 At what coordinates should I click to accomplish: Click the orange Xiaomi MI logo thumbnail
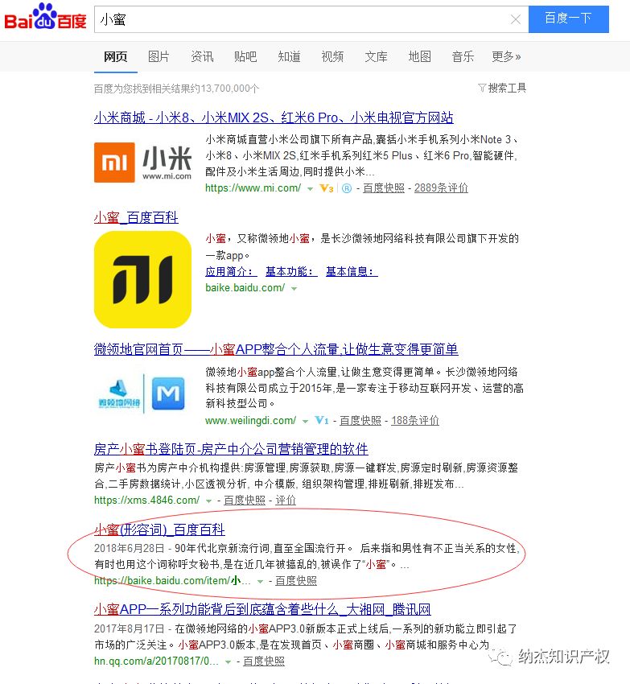pyautogui.click(x=142, y=163)
